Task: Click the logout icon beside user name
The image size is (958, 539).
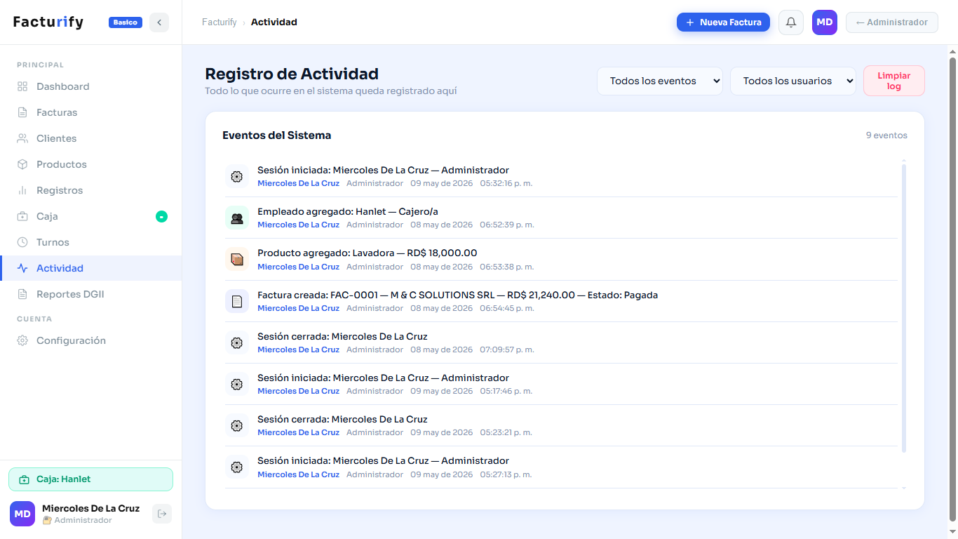Action: tap(162, 514)
